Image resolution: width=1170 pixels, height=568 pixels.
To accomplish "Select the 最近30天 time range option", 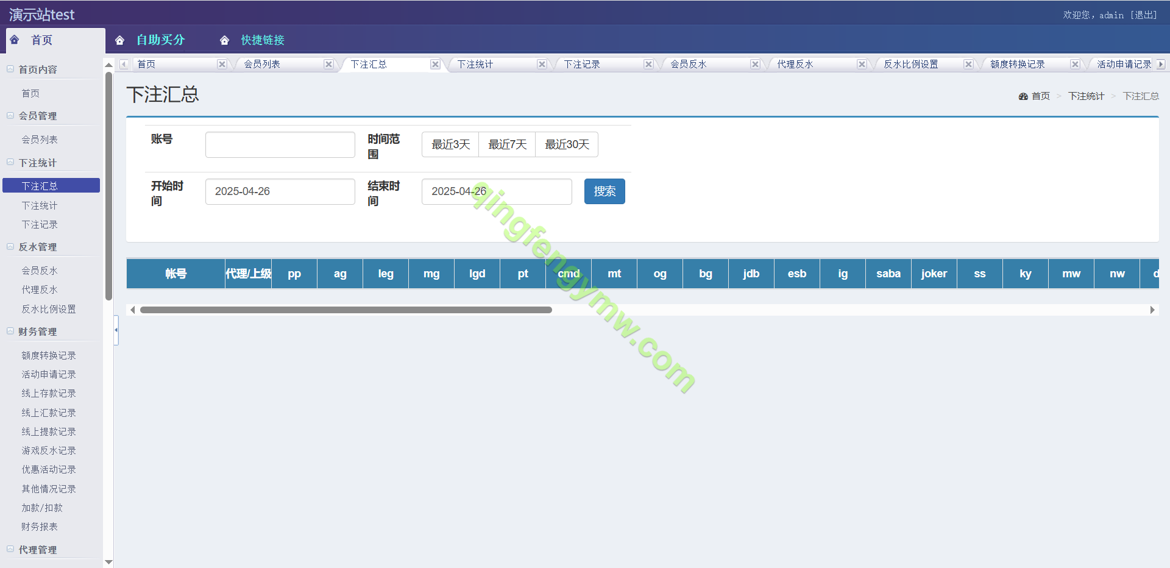I will coord(567,144).
